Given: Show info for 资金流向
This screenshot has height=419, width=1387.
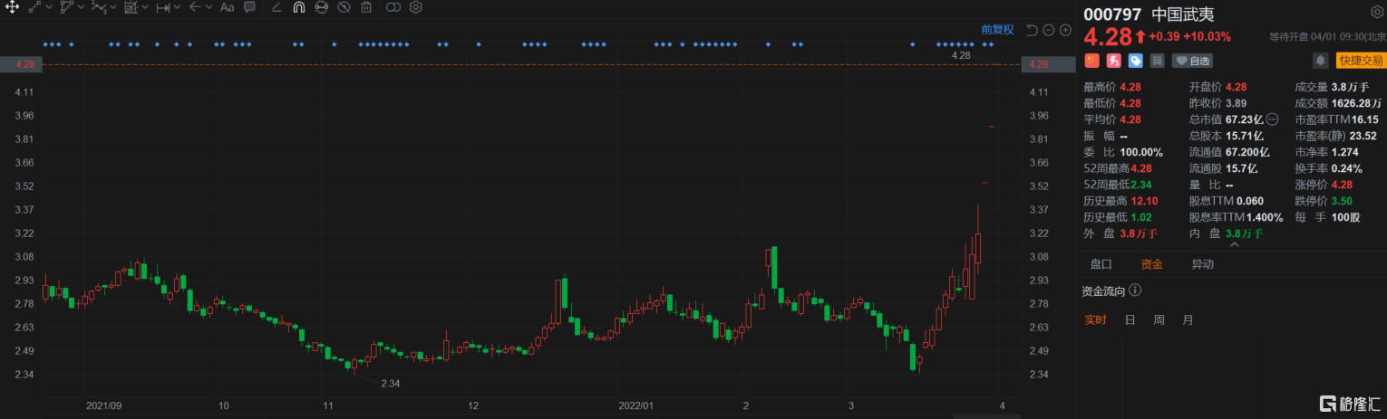Looking at the screenshot, I should click(1135, 291).
